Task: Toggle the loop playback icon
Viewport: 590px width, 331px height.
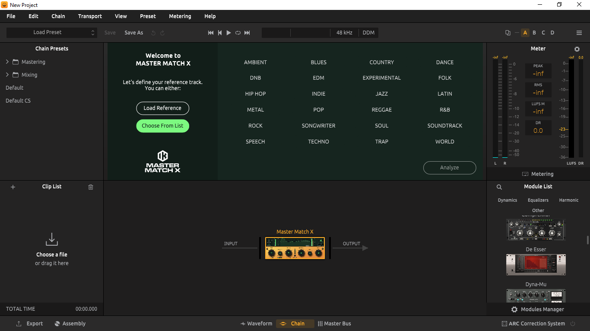Action: pyautogui.click(x=238, y=33)
